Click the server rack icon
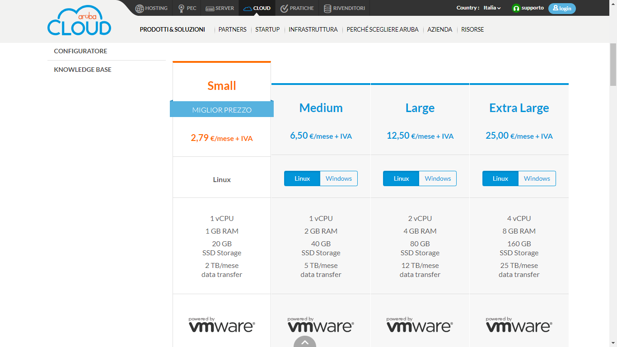Image resolution: width=617 pixels, height=347 pixels. [210, 9]
